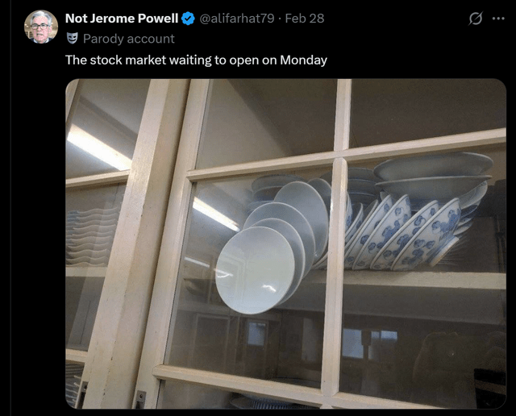516x416 pixels.
Task: Click the front white bowl pressed against the glass
Action: pos(255,270)
